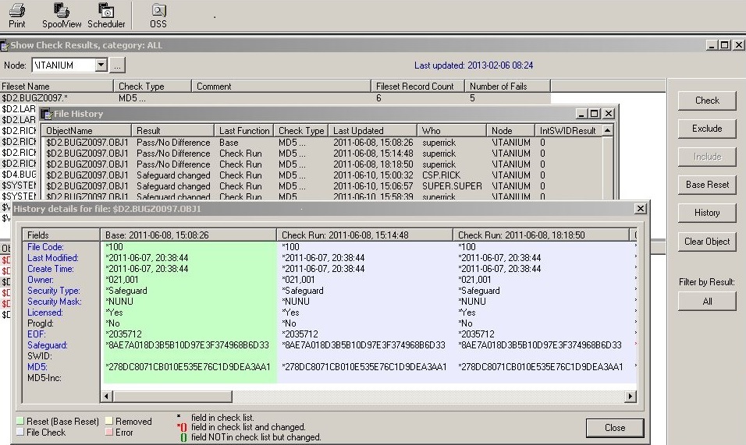Click right arrow of details horizontal scrollbar

click(631, 396)
